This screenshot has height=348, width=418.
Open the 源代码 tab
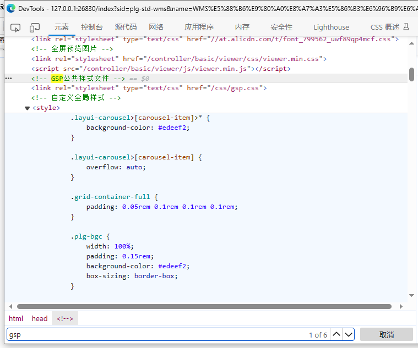point(126,27)
